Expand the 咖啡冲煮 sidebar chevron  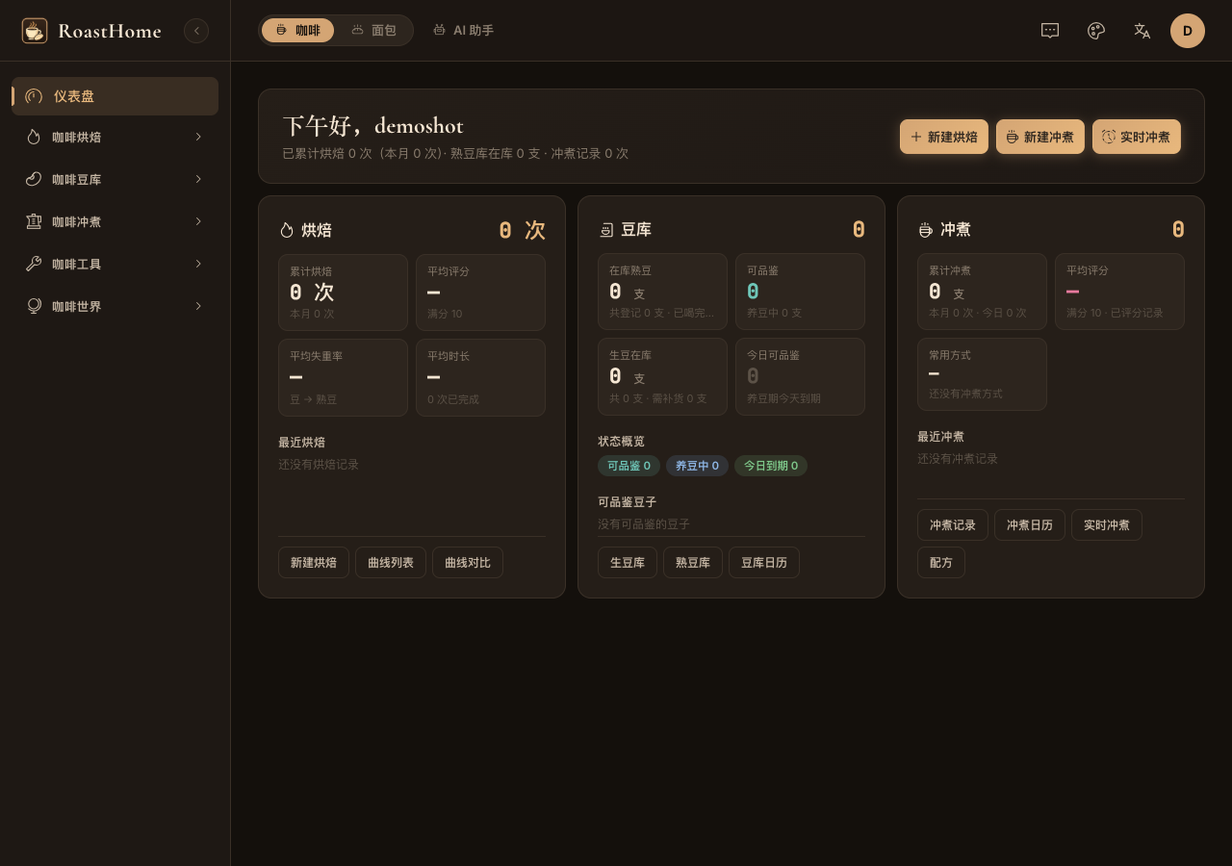pos(198,221)
